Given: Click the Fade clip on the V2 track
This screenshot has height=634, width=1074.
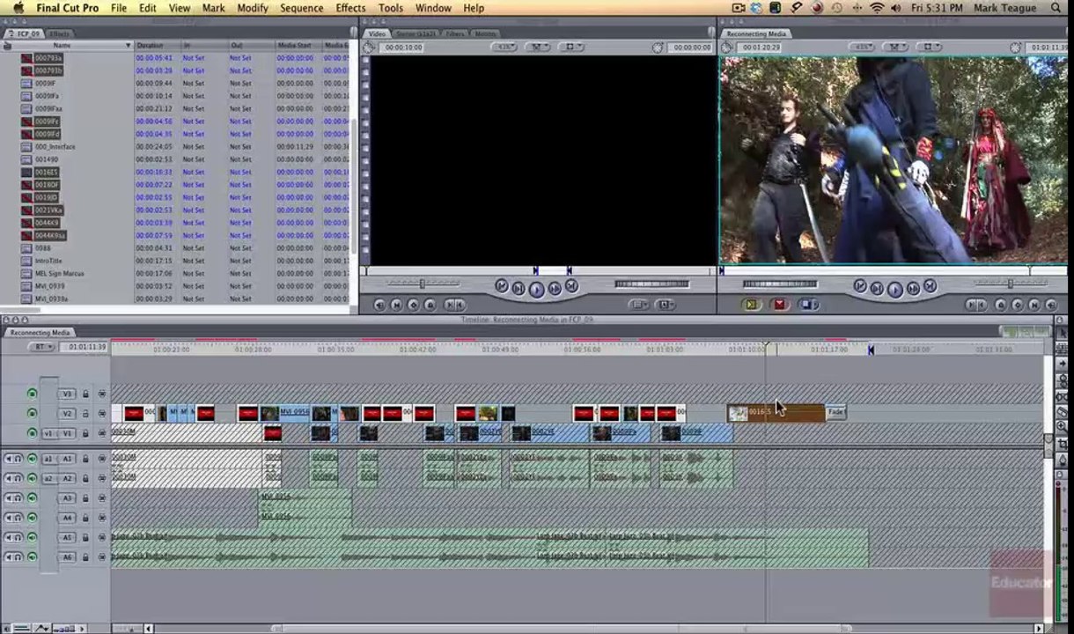Looking at the screenshot, I should (x=835, y=412).
